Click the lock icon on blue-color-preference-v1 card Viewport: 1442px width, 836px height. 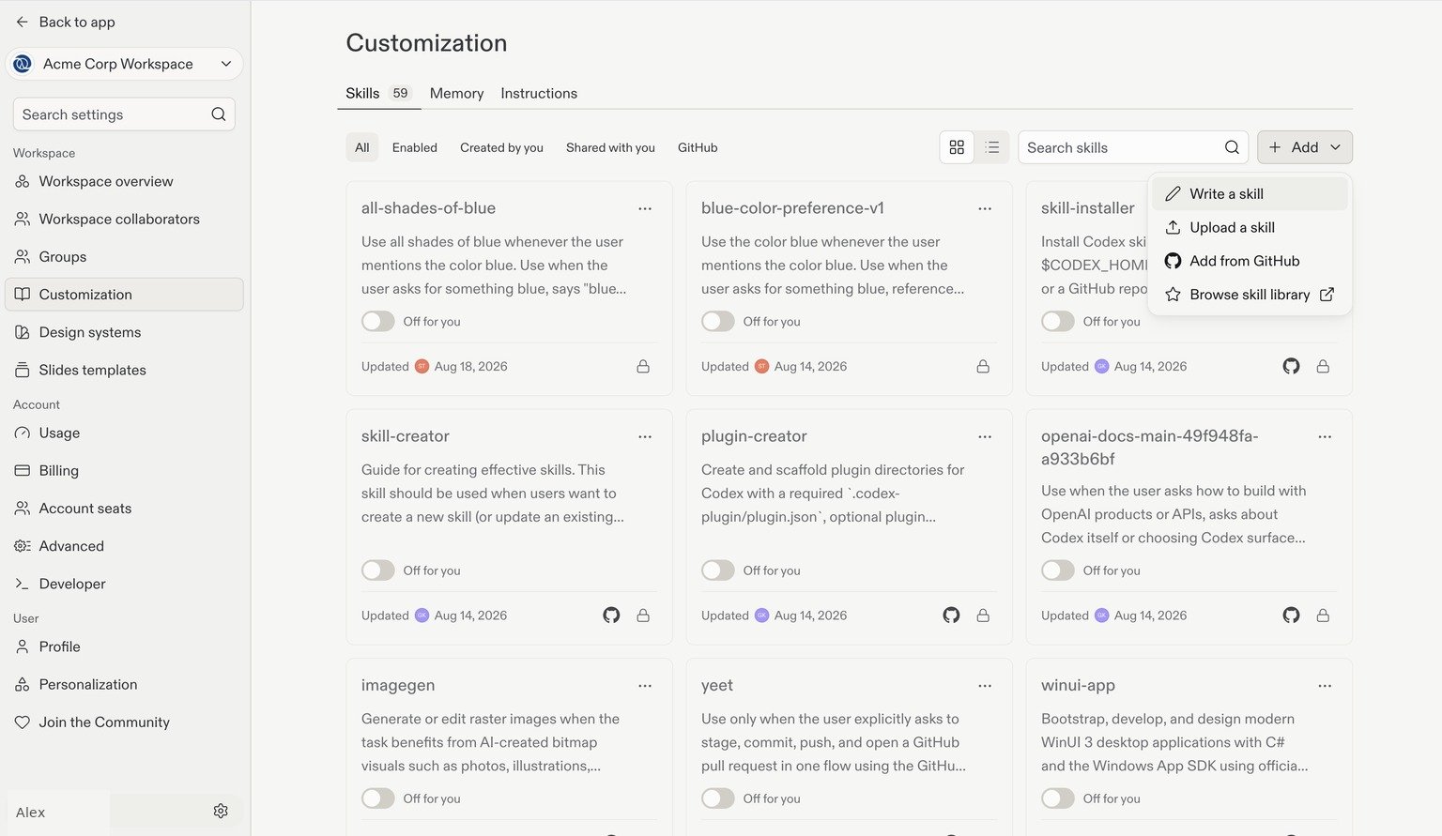pyautogui.click(x=983, y=366)
